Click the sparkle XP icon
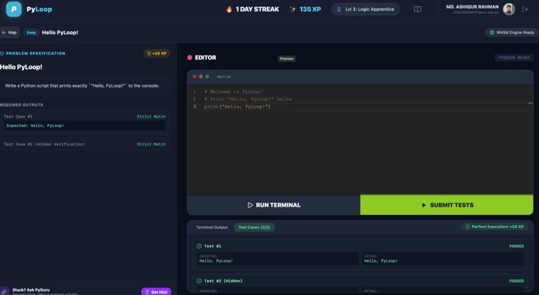This screenshot has height=295, width=539. pyautogui.click(x=292, y=9)
